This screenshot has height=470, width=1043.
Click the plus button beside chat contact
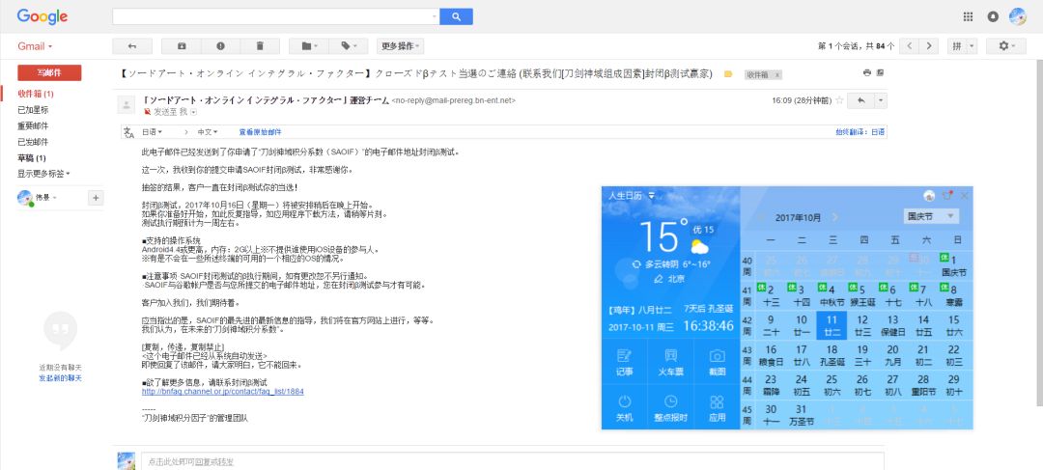pyautogui.click(x=96, y=198)
